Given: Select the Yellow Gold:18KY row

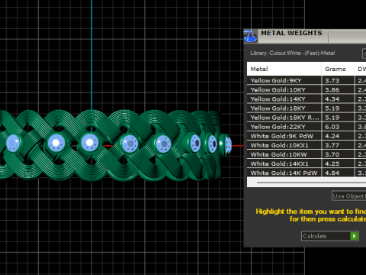Looking at the screenshot, I should 307,108.
